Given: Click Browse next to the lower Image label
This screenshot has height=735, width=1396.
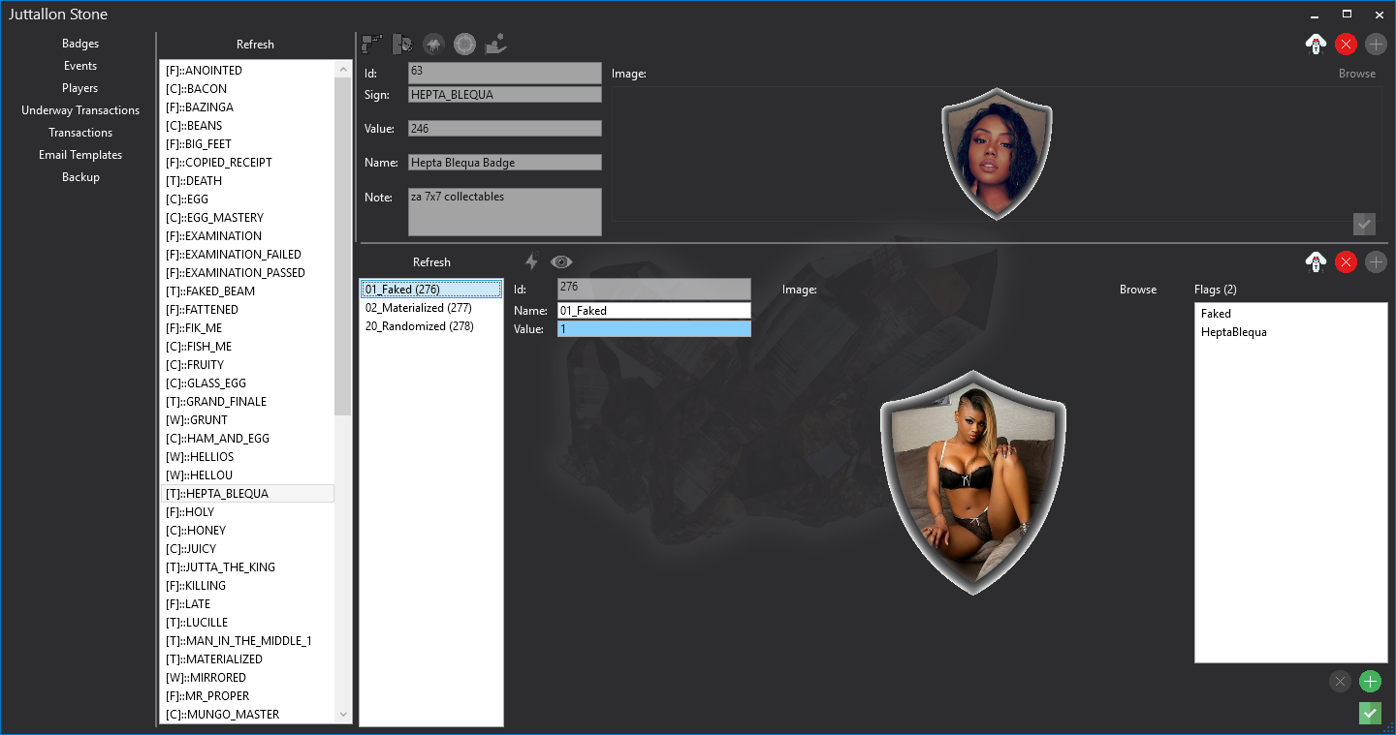Looking at the screenshot, I should click(1137, 290).
